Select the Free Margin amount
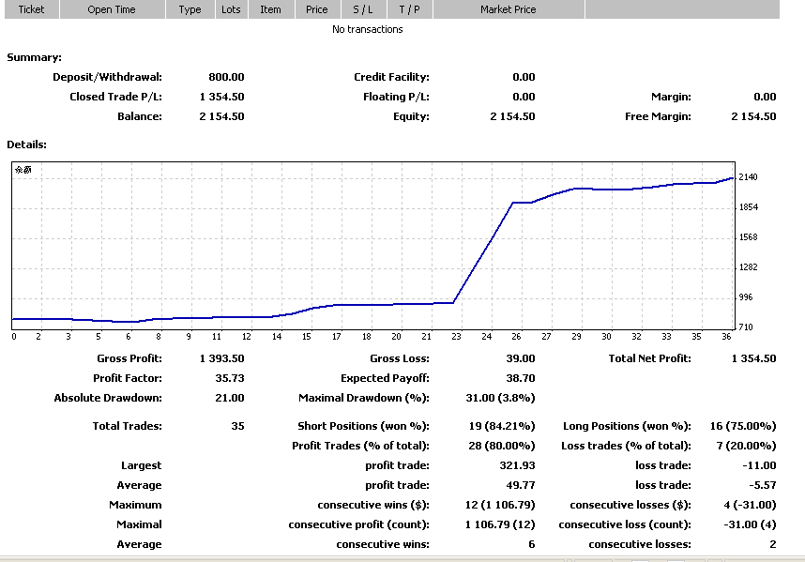The image size is (805, 562). [x=753, y=116]
